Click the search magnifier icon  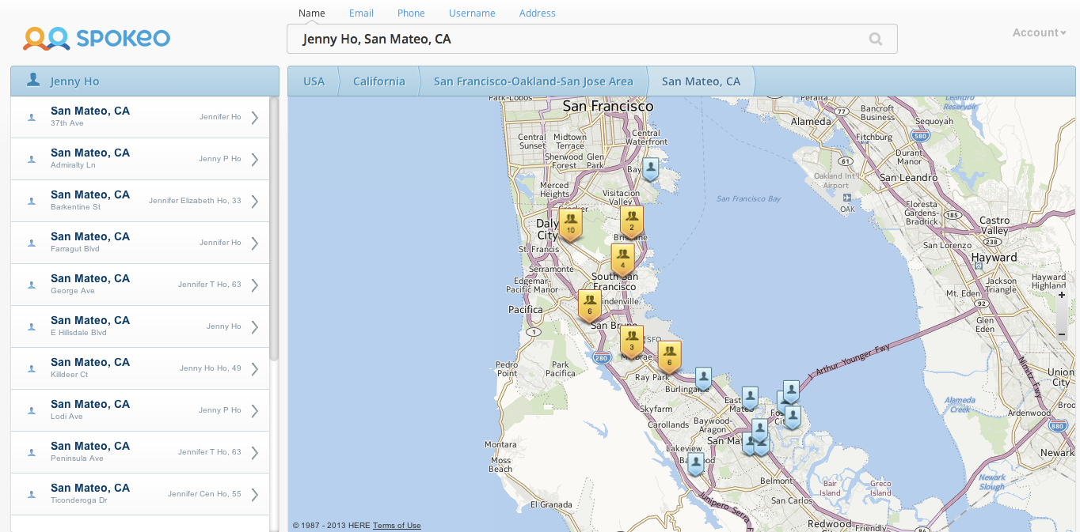click(875, 39)
